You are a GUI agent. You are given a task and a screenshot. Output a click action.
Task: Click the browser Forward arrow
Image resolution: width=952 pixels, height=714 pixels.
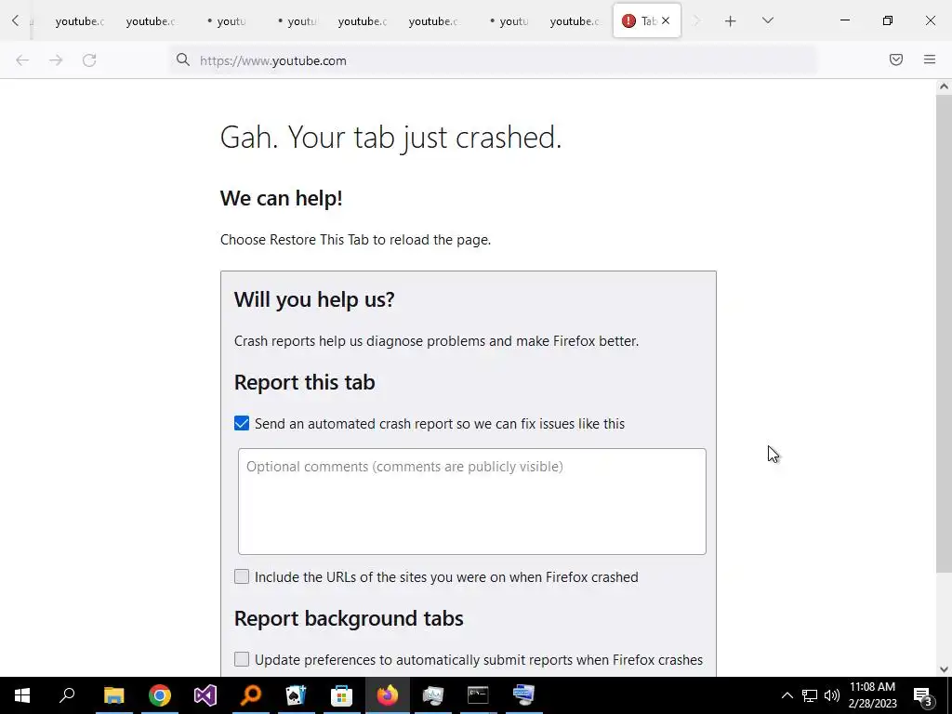[x=56, y=60]
